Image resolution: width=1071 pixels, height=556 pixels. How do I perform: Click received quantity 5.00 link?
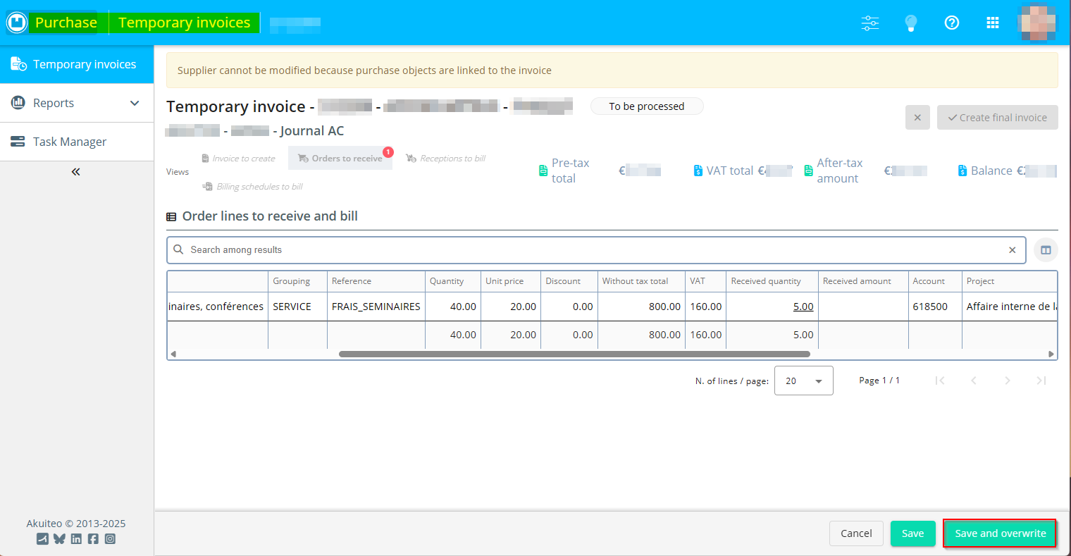pyautogui.click(x=803, y=307)
